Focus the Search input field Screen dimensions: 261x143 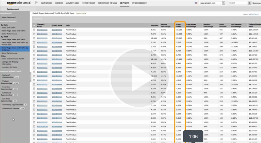point(238,3)
